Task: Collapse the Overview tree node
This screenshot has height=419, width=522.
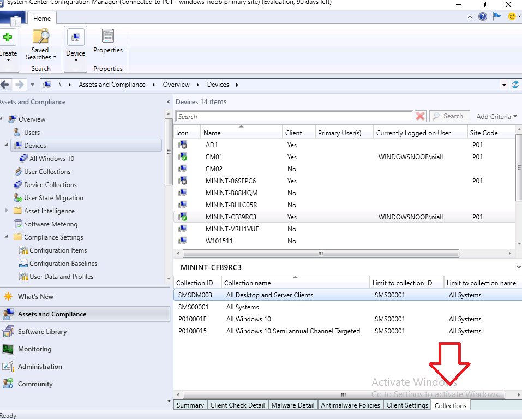Action: coord(2,118)
